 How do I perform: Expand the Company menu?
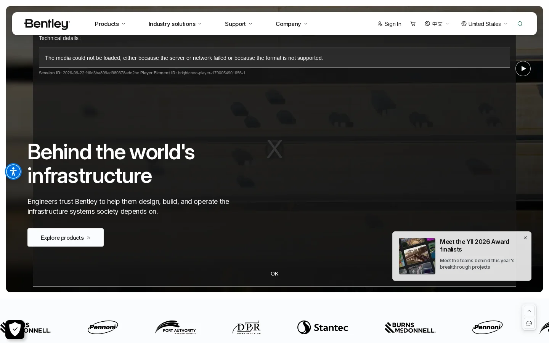[292, 24]
